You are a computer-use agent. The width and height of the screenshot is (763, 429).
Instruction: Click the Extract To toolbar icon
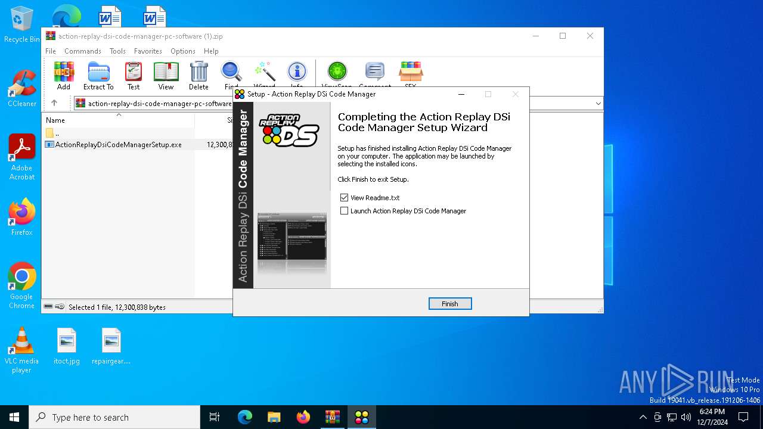click(x=98, y=76)
